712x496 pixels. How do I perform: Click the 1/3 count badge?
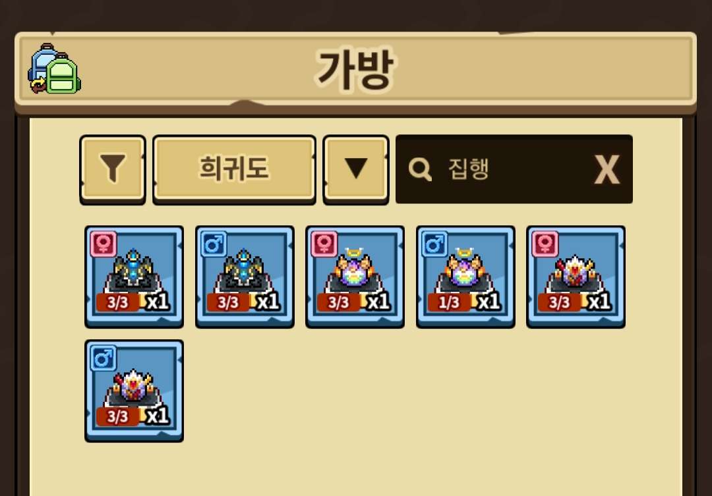coord(449,302)
